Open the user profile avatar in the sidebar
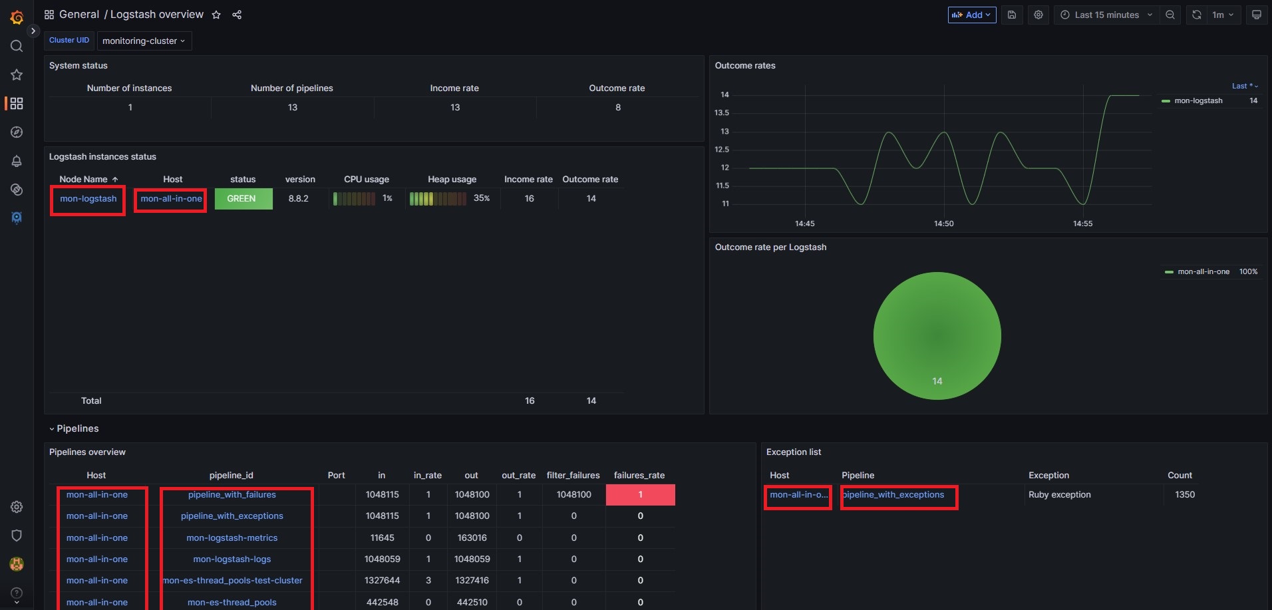Screen dimensions: 1272x610 click(17, 564)
